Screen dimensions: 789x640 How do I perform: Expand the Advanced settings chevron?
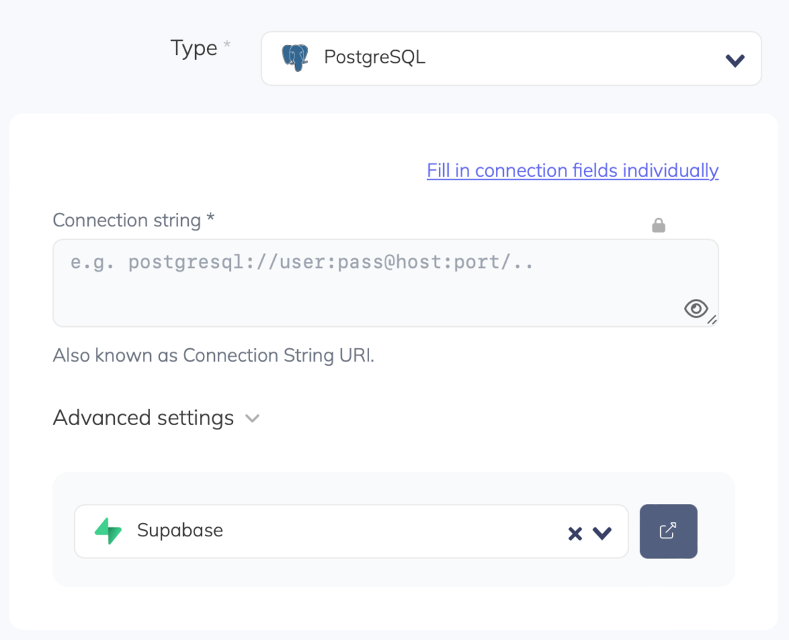[x=252, y=419]
